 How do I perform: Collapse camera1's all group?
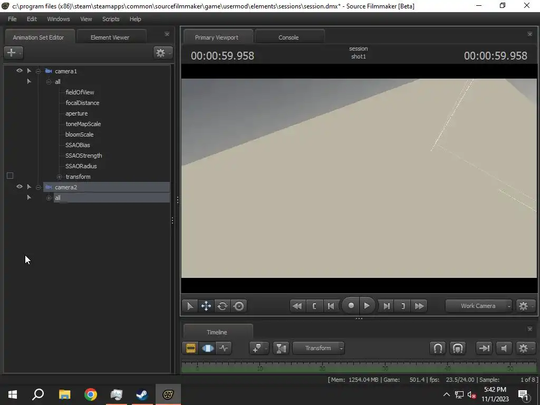click(49, 82)
